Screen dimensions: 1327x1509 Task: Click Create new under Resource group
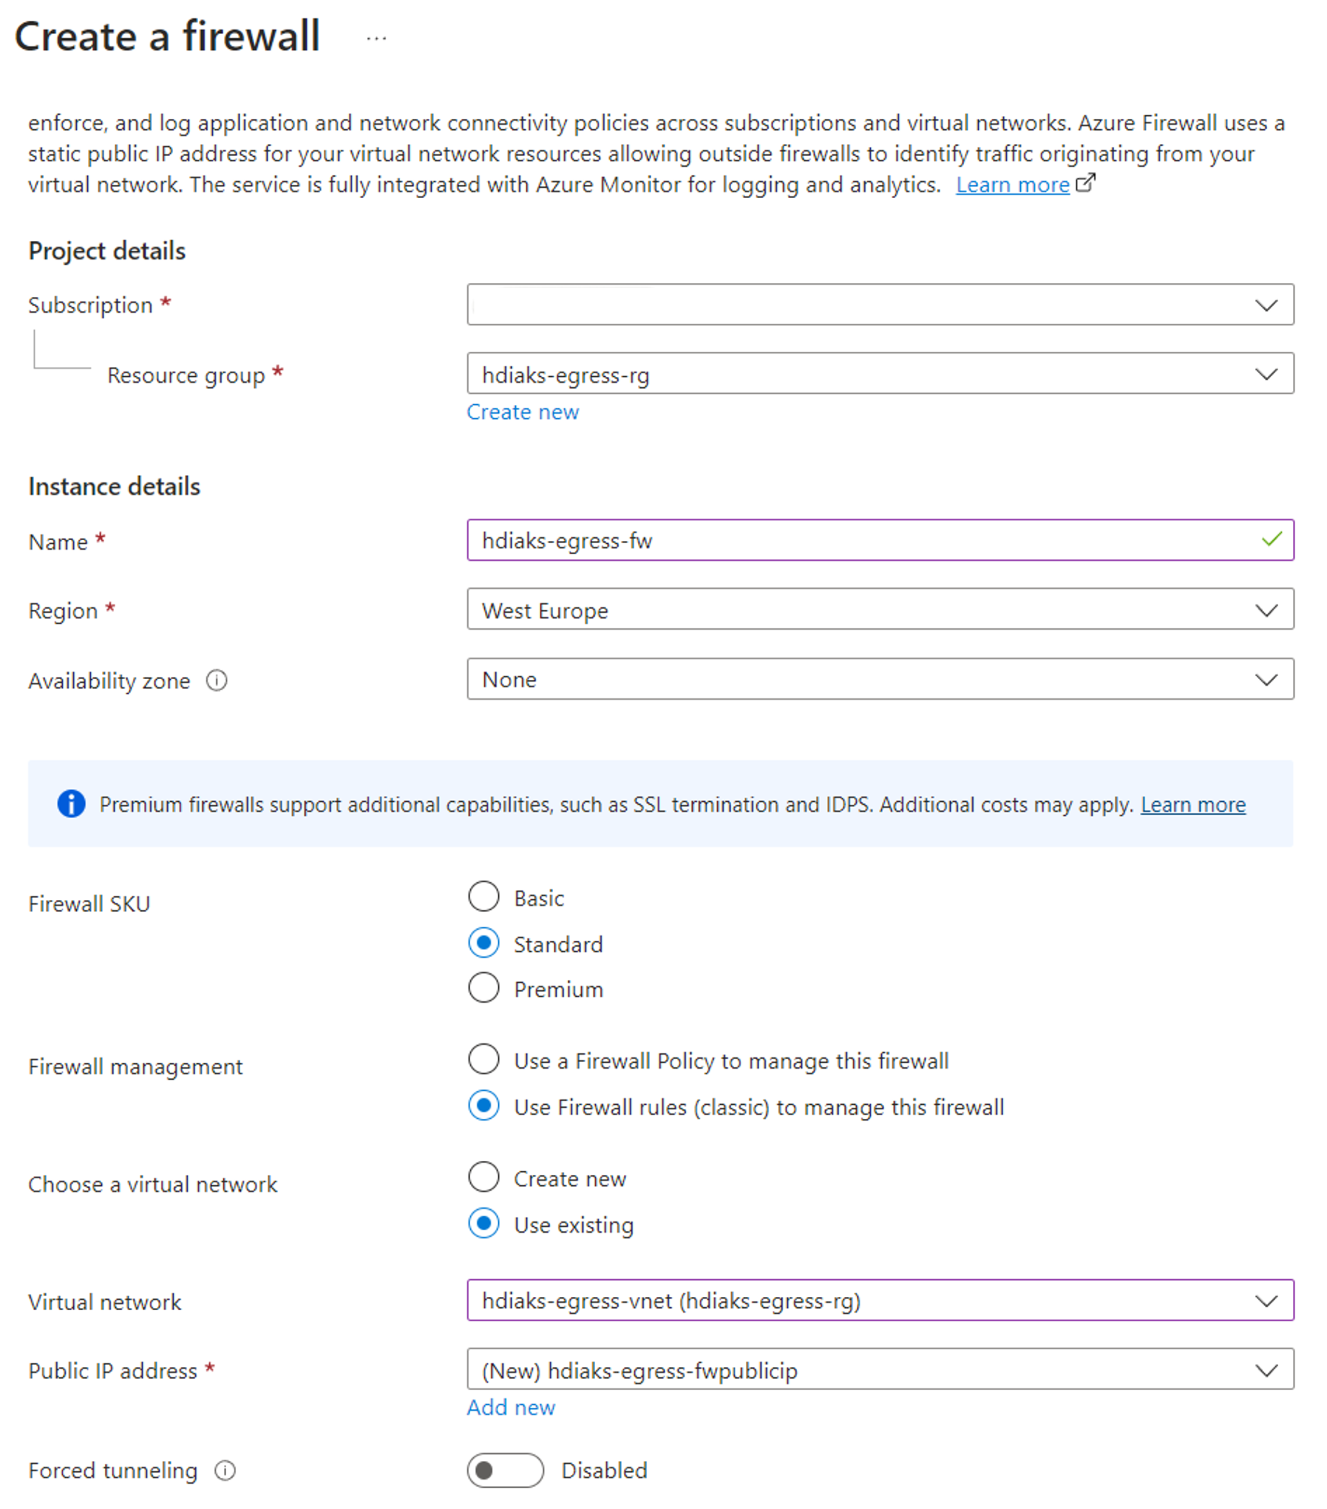point(523,412)
